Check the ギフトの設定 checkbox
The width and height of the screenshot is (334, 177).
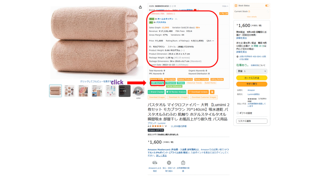pos(238,113)
